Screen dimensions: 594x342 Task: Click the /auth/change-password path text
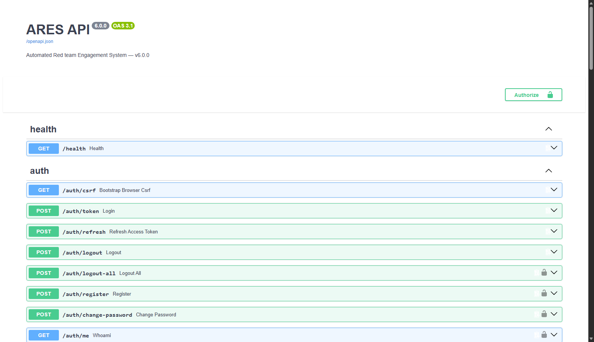pos(97,315)
